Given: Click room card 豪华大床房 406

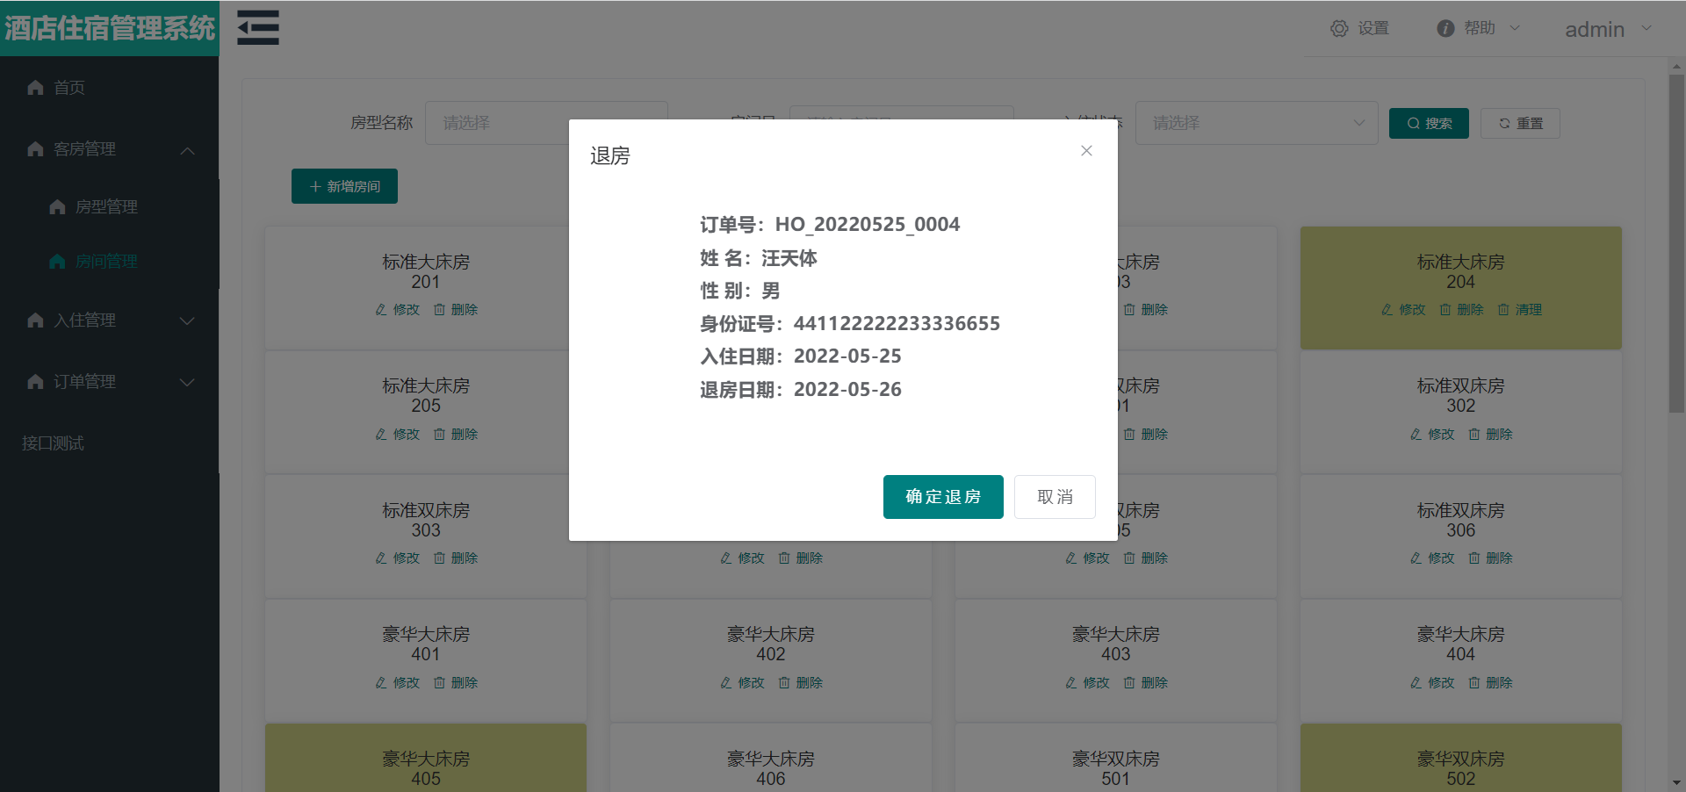Looking at the screenshot, I should pos(771,759).
